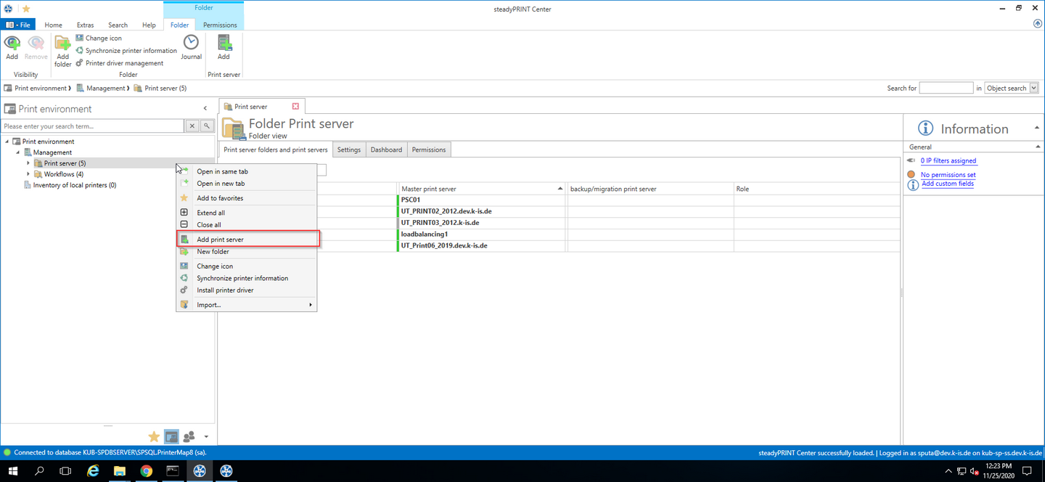The image size is (1045, 482).
Task: Show favorites using the star icon below the tree
Action: coord(154,436)
